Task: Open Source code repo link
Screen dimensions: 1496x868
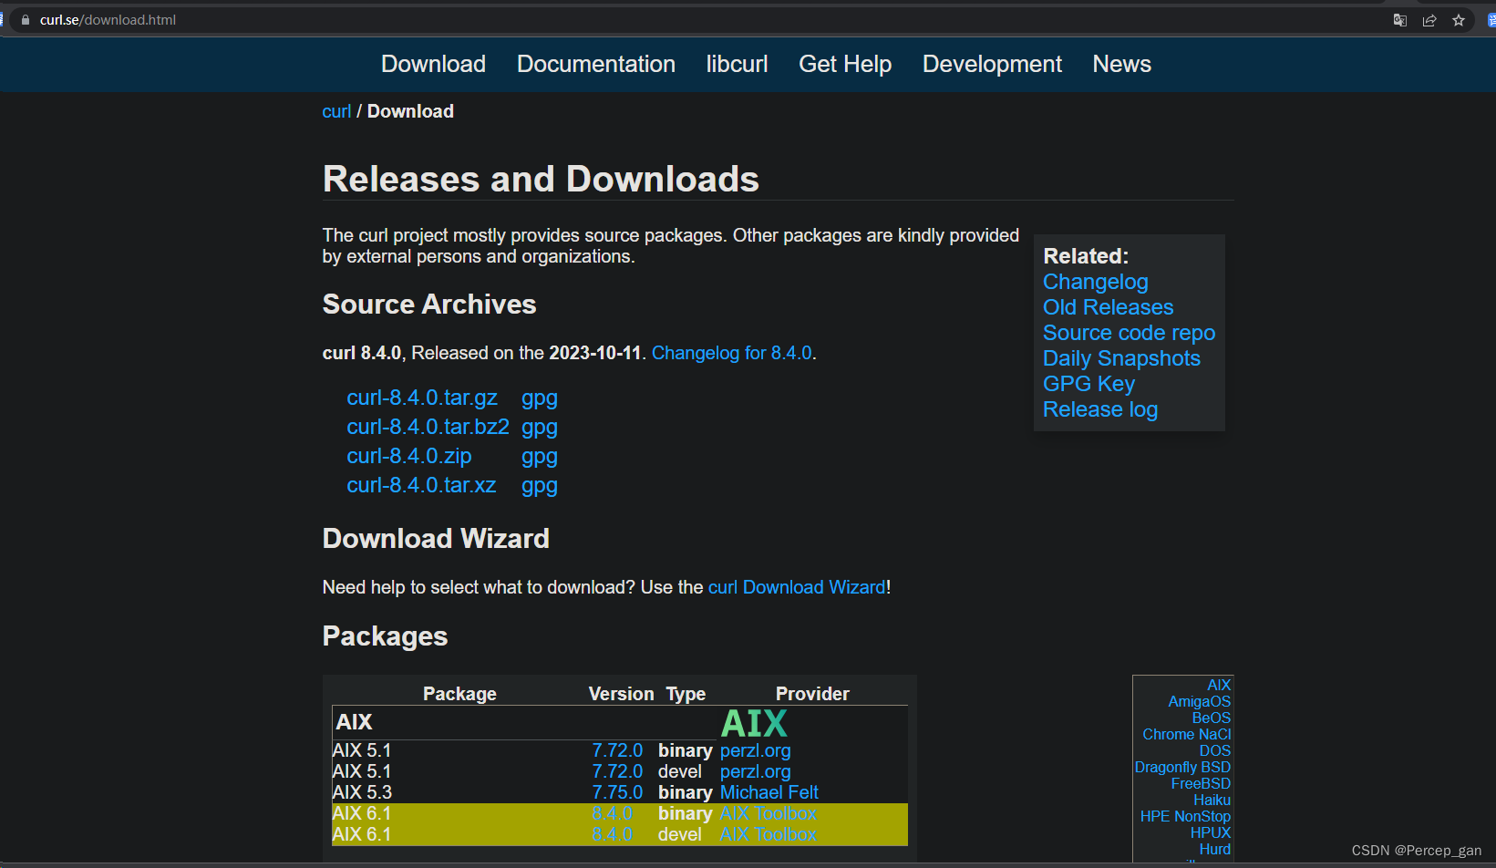Action: coord(1129,333)
